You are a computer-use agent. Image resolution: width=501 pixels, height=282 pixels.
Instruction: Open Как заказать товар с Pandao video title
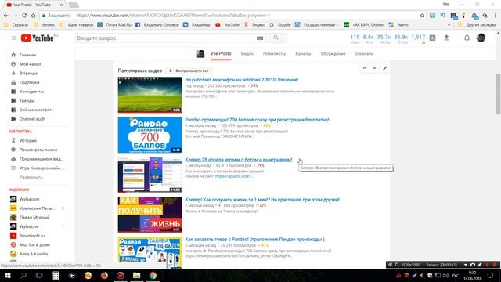click(x=254, y=240)
